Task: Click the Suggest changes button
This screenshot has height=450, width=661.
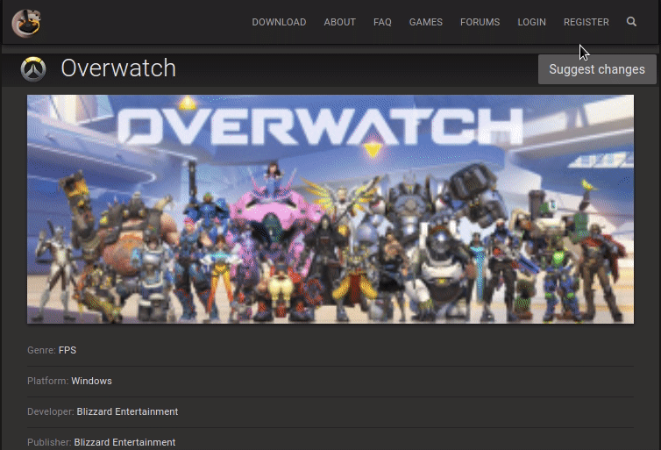Action: point(597,69)
